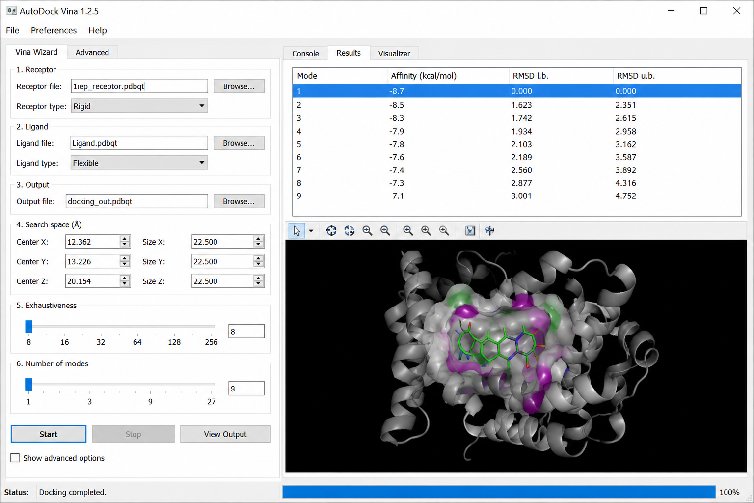754x503 pixels.
Task: Enable Show advanced options checkbox
Action: [x=15, y=458]
